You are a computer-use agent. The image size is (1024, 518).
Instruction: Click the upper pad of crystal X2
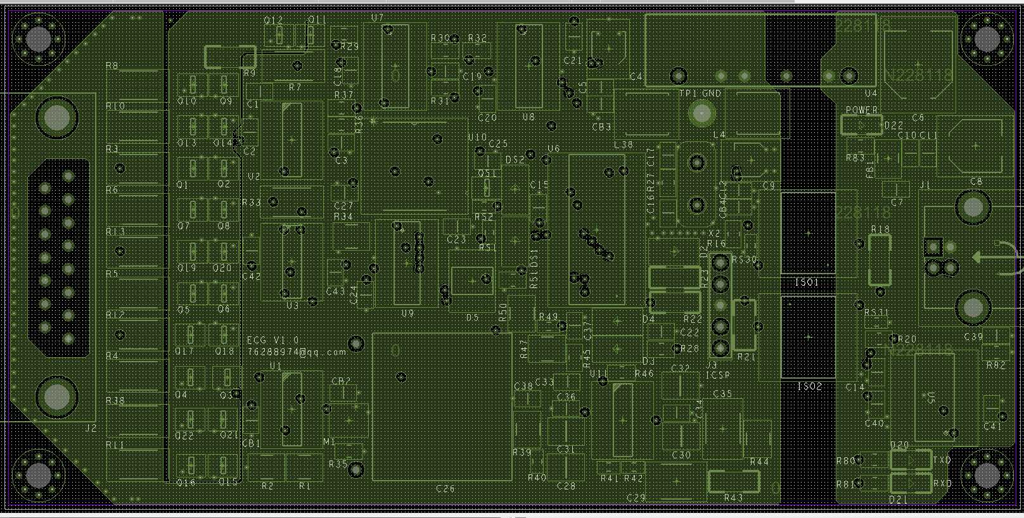[x=696, y=163]
